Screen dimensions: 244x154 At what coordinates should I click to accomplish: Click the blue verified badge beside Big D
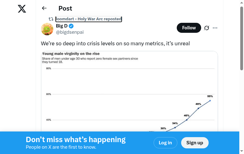click(71, 26)
